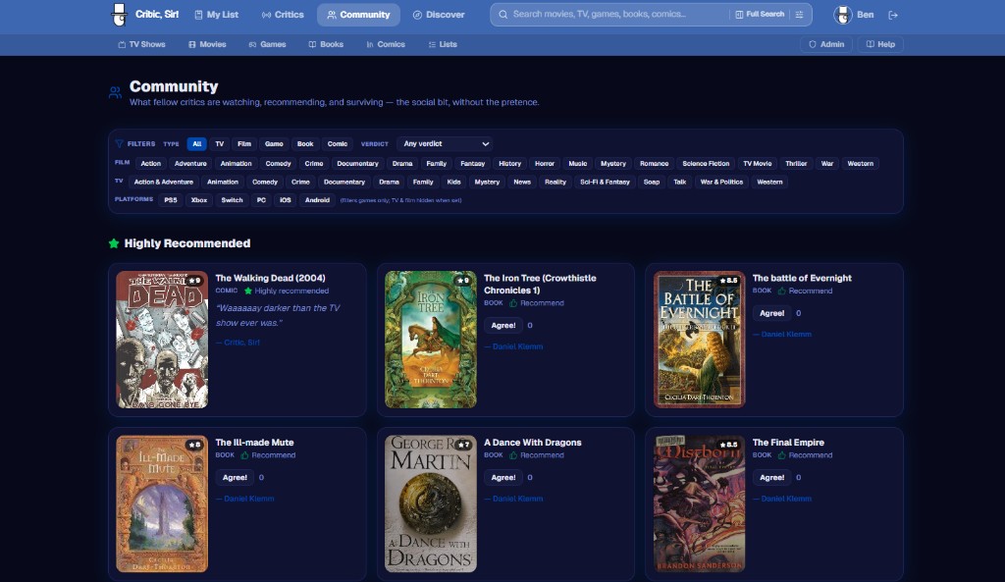Click The Walking Dead comic cover thumbnail
This screenshot has height=582, width=1005.
pos(162,340)
